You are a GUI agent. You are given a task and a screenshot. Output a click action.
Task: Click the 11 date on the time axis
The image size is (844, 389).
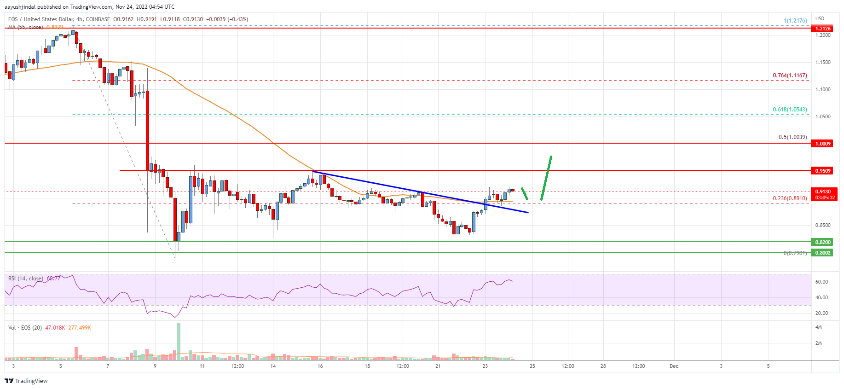pos(202,366)
